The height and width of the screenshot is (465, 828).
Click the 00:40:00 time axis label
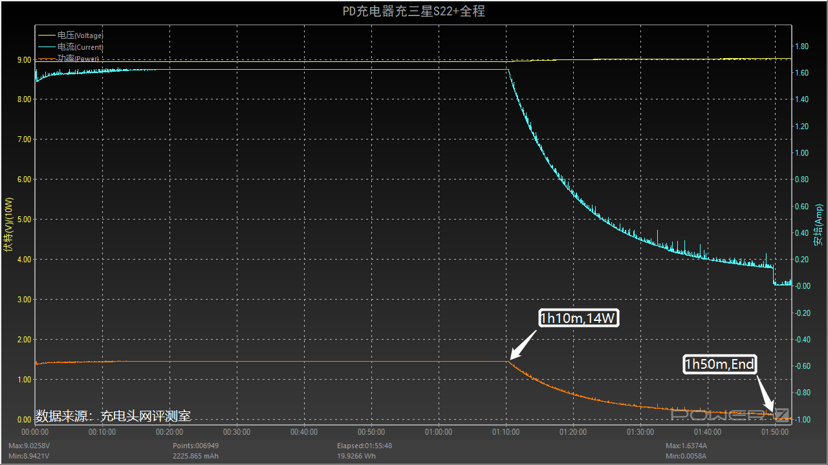coord(304,432)
